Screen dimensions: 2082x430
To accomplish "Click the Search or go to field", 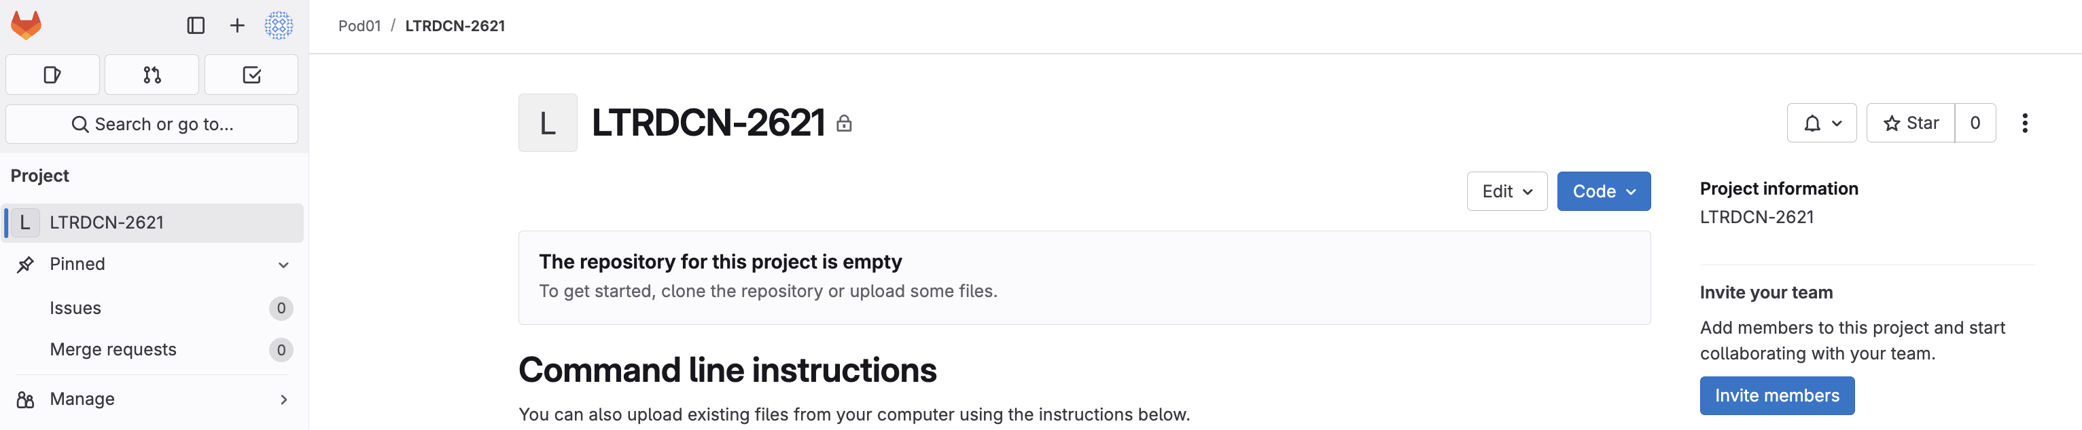I will (x=152, y=124).
